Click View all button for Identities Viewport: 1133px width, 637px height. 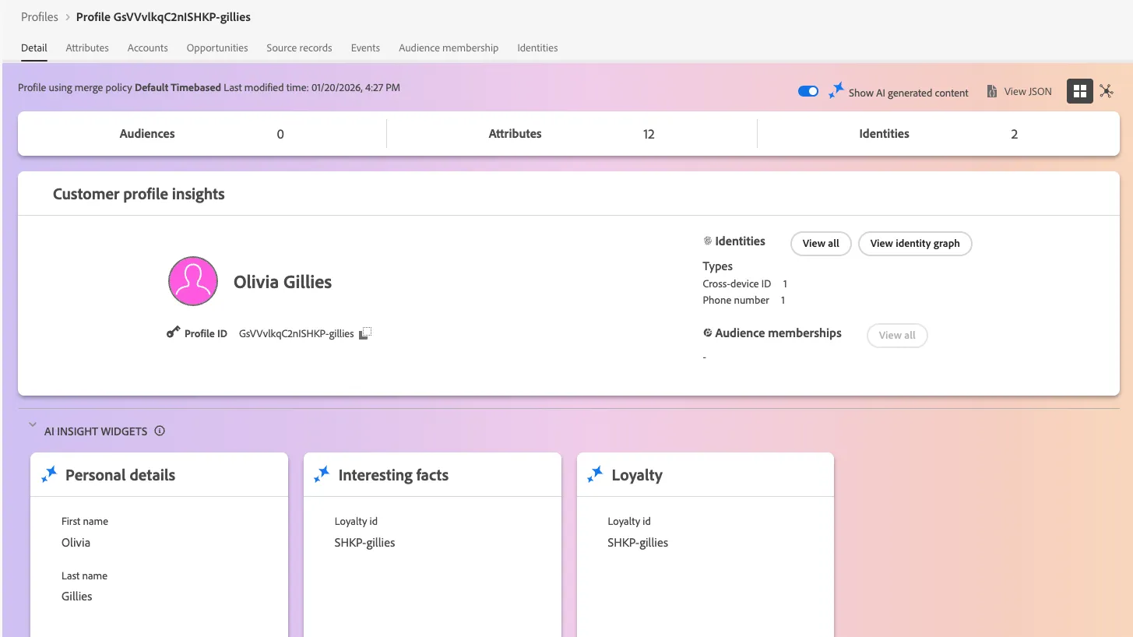pos(821,244)
